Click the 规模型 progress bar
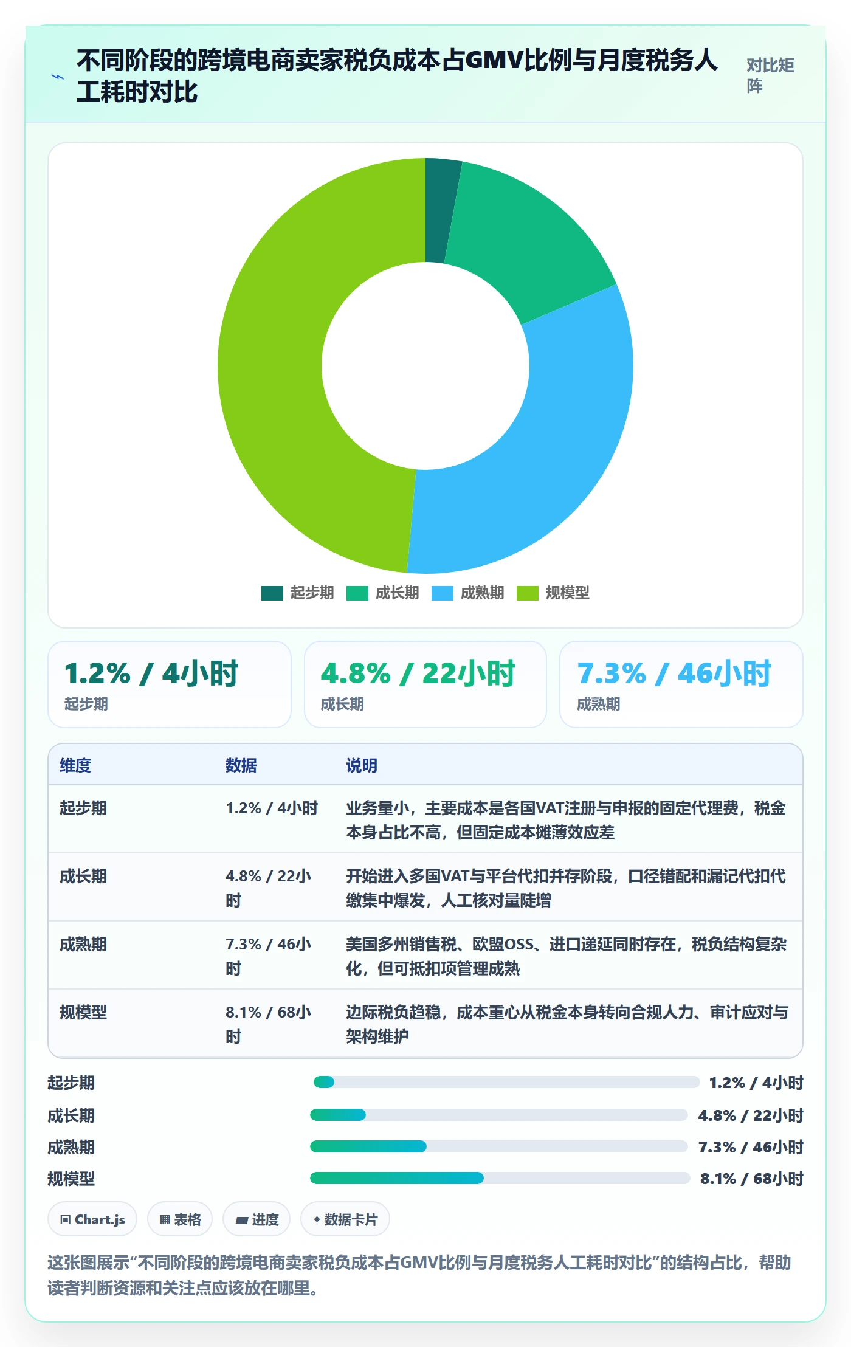Viewport: 851px width, 1347px height. pos(500,1178)
